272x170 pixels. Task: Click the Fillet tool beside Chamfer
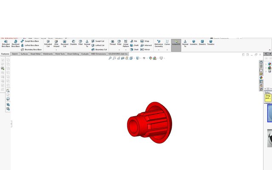tap(80, 42)
